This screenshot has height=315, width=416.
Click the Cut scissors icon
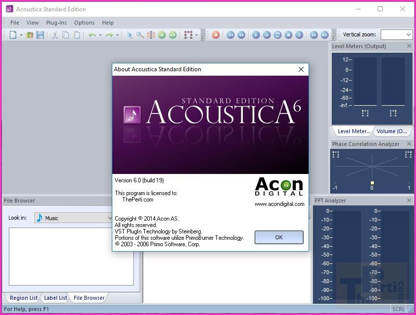[55, 35]
